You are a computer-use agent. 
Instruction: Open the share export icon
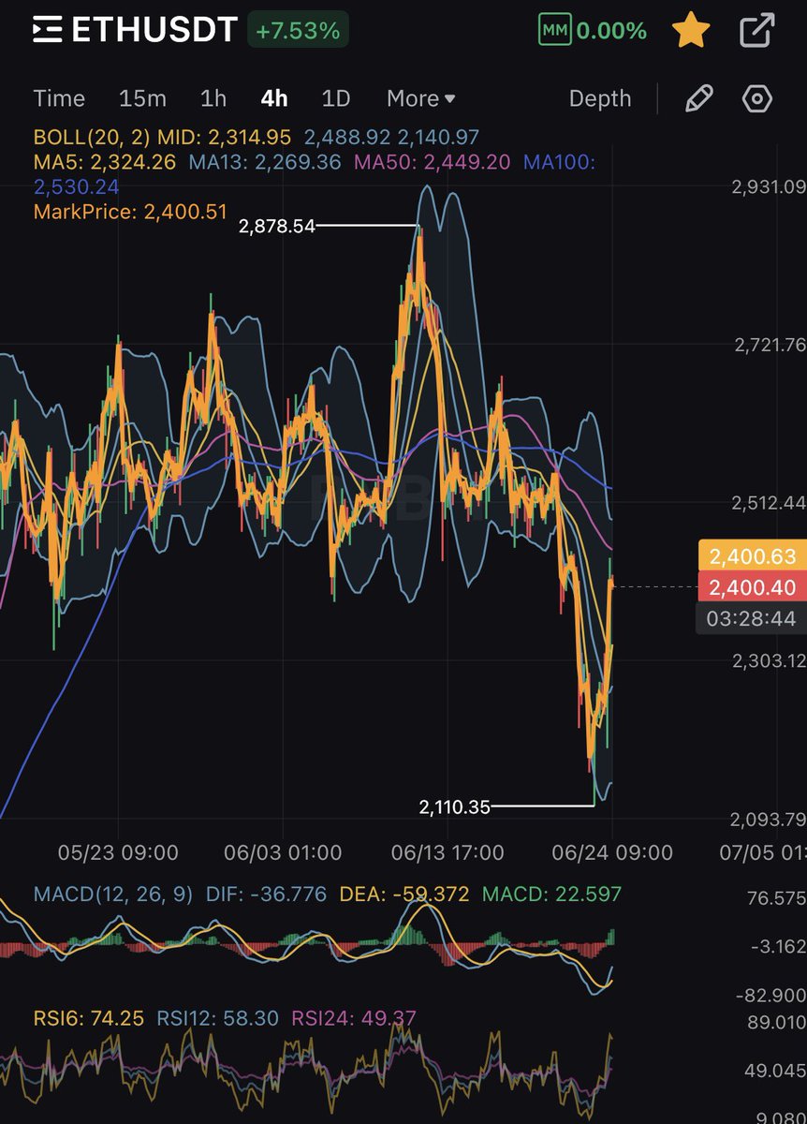pyautogui.click(x=757, y=30)
